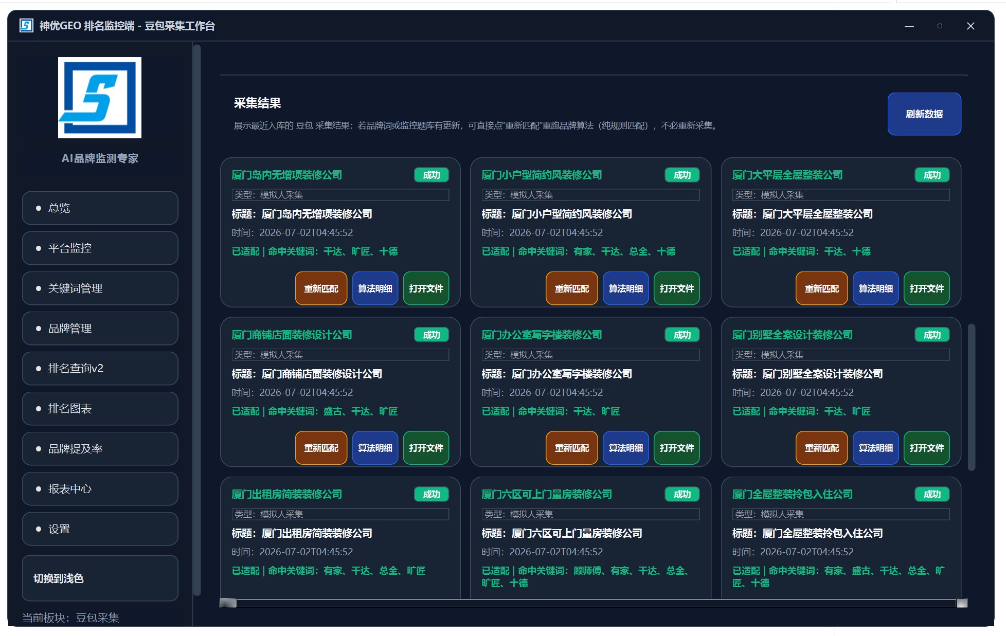Click 重新匹配 on 厦门别墅全案设计装修公司 card
The image size is (1006, 636).
tap(821, 448)
